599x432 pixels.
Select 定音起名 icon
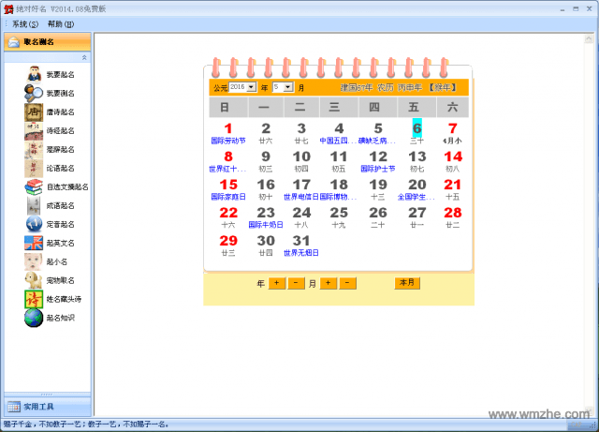coord(35,224)
